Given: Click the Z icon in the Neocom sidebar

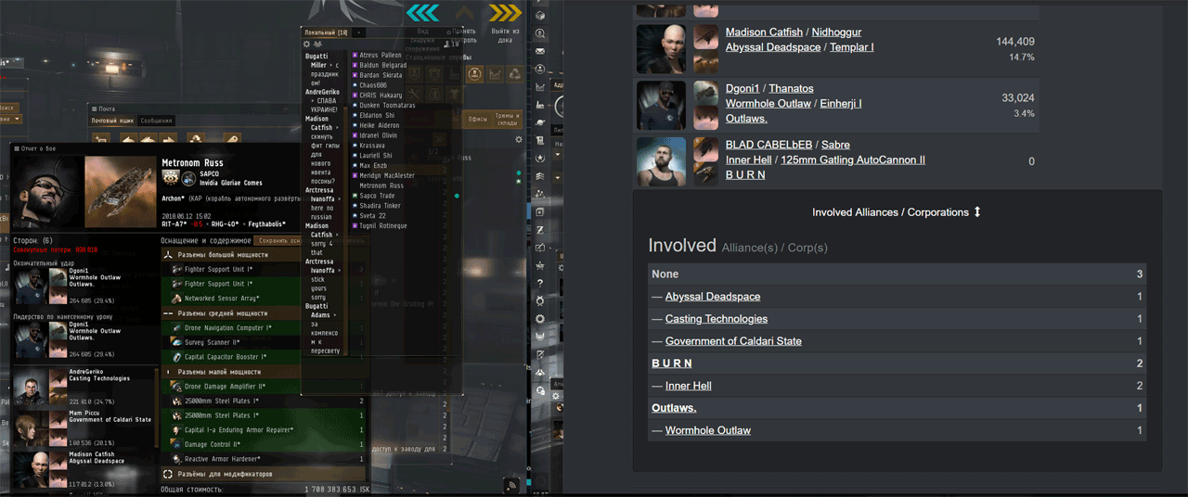Looking at the screenshot, I should (x=540, y=229).
